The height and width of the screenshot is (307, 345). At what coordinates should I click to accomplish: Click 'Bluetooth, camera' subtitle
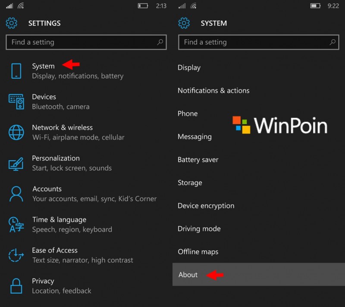61,107
